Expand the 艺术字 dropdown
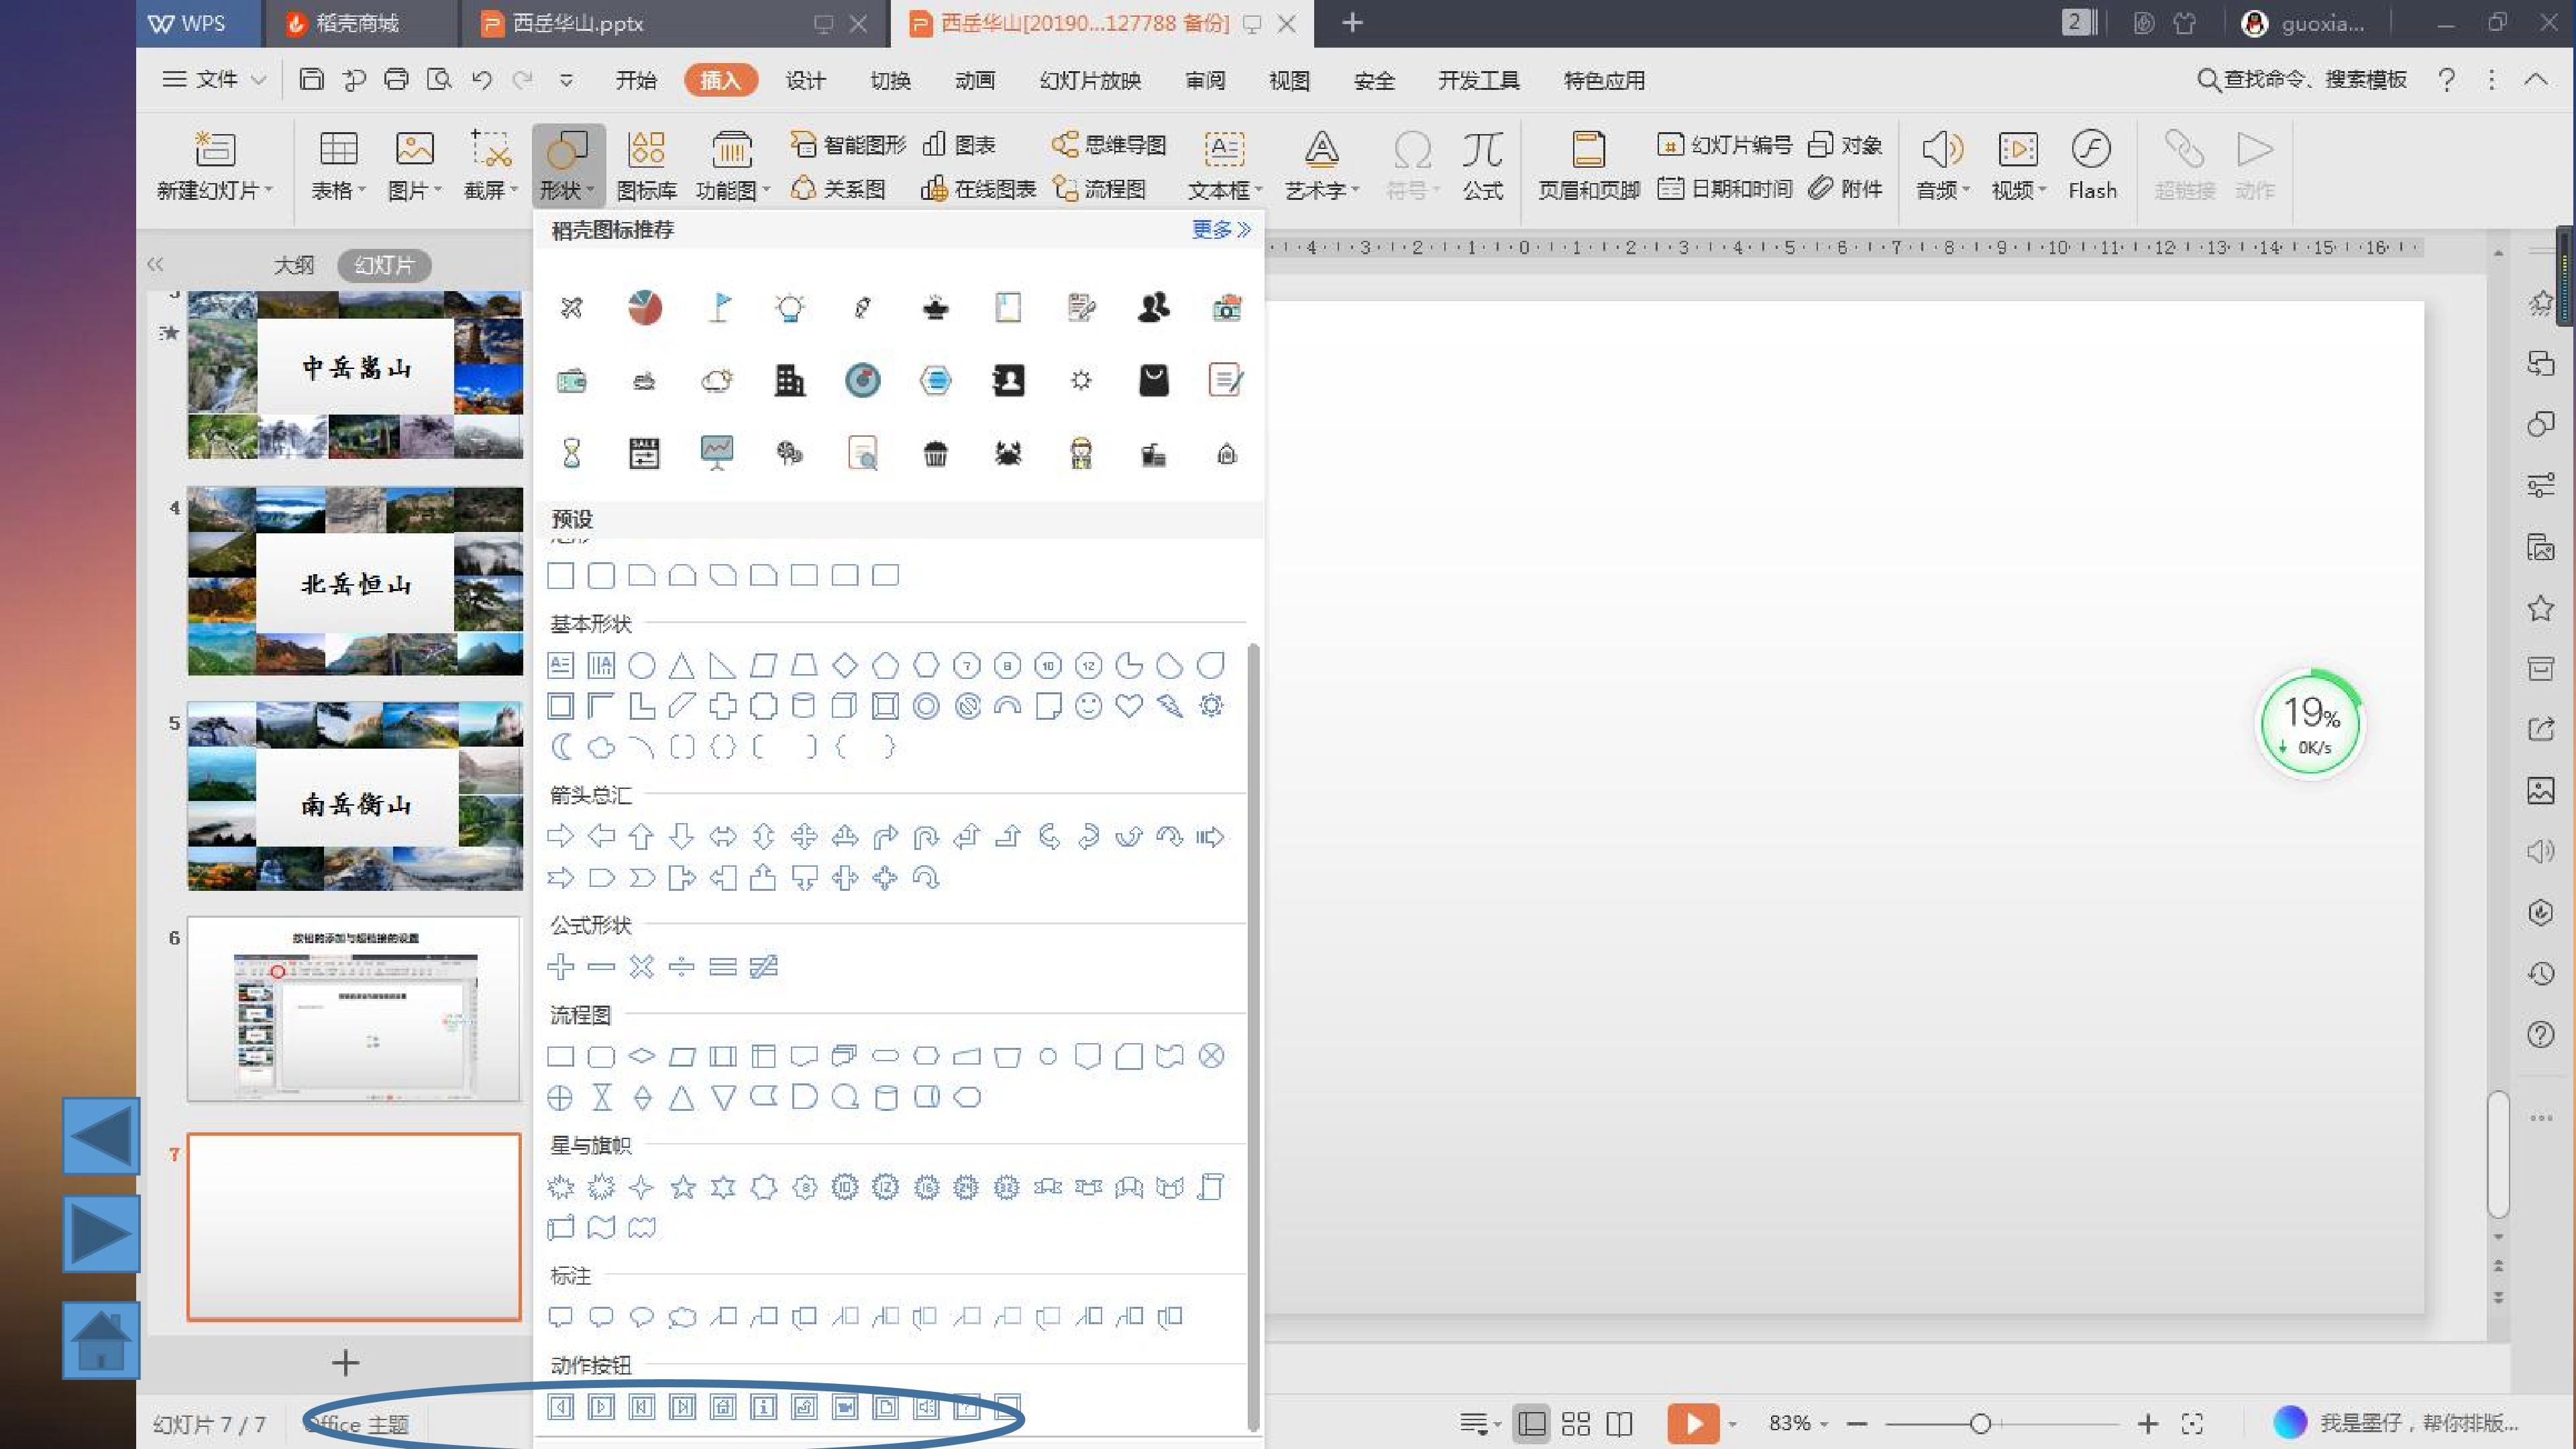The height and width of the screenshot is (1449, 2576). 1321,165
